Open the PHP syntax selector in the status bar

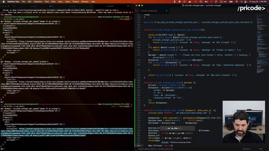pos(261,149)
